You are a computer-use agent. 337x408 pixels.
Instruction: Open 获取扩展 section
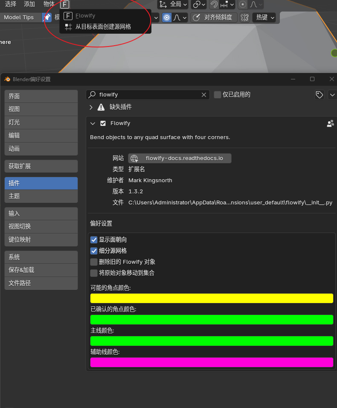pyautogui.click(x=41, y=166)
